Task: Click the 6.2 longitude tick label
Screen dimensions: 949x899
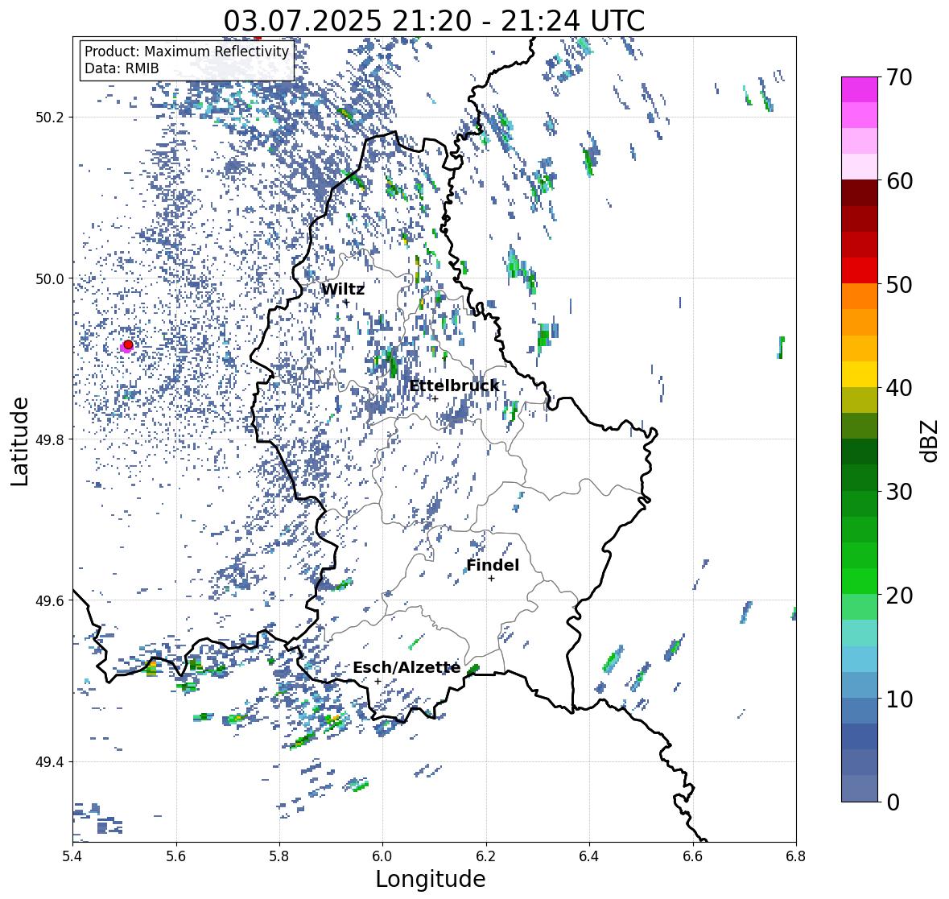Action: [x=486, y=856]
